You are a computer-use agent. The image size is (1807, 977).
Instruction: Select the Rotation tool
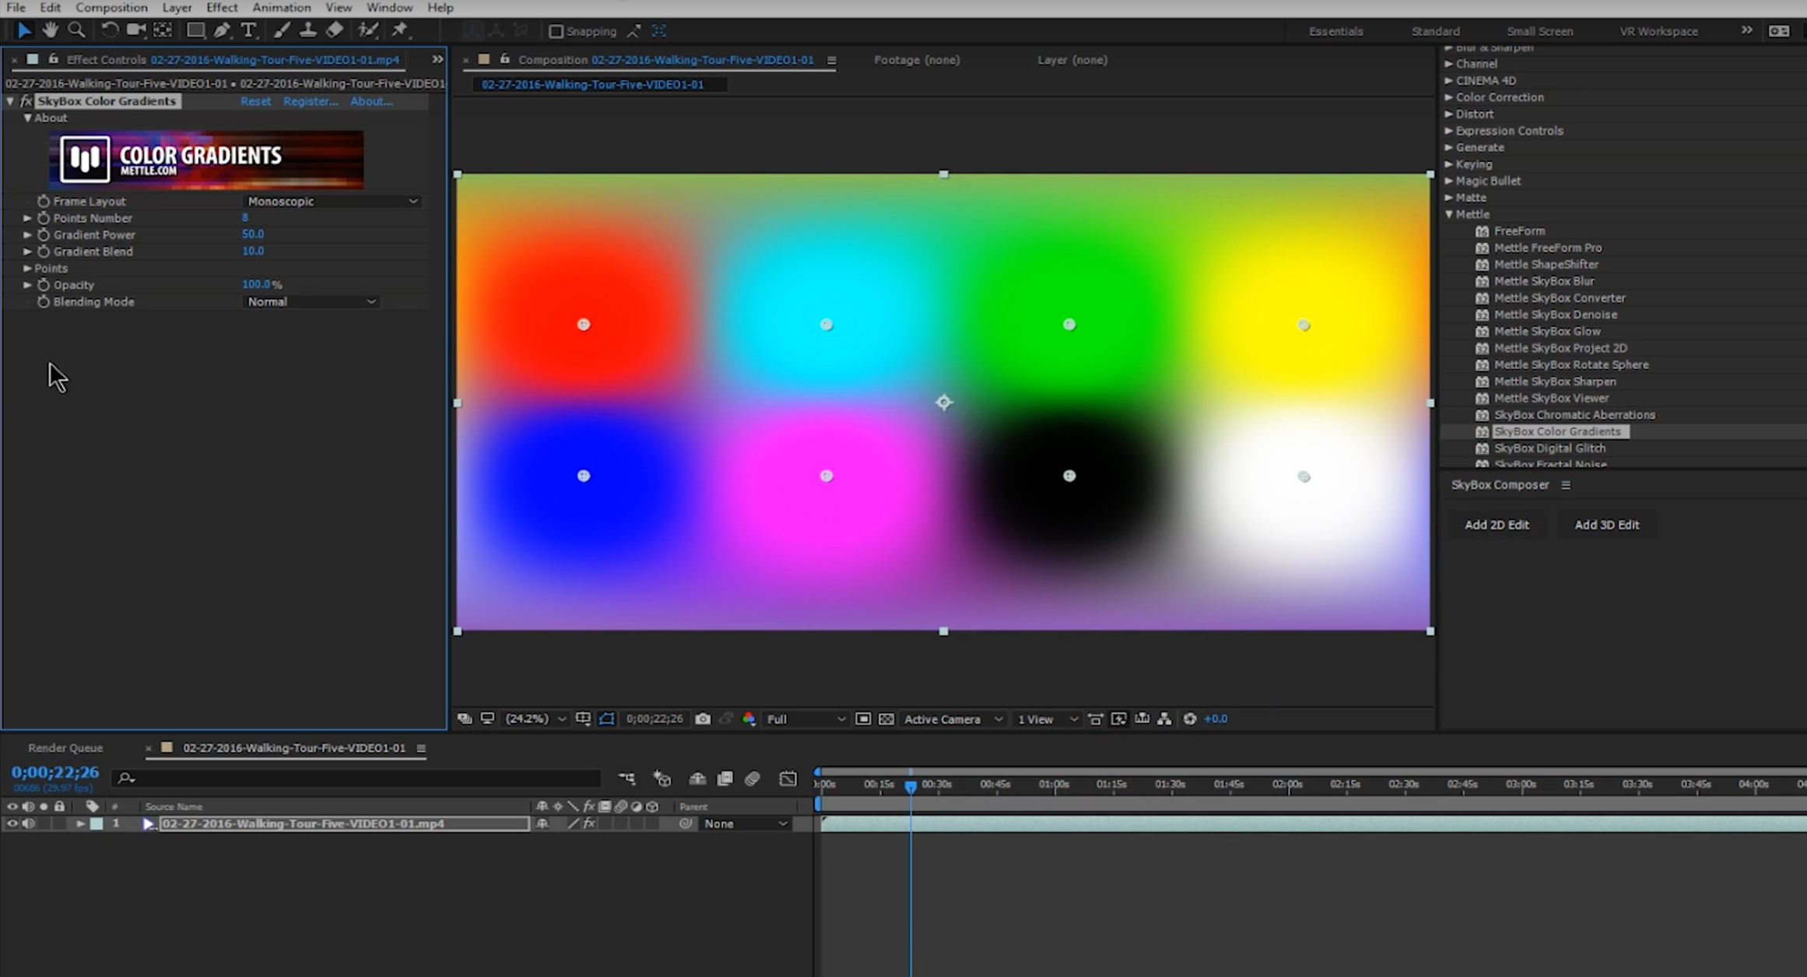(x=109, y=30)
